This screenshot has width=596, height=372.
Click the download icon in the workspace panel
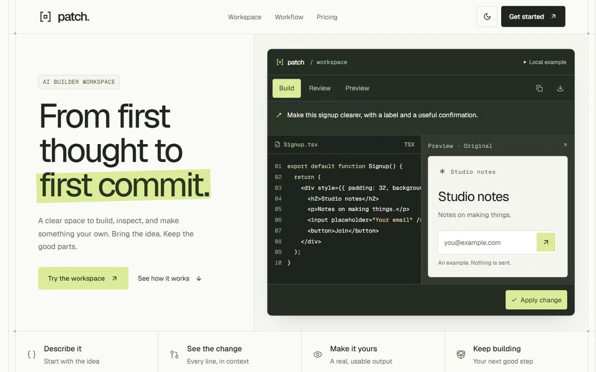click(x=560, y=88)
